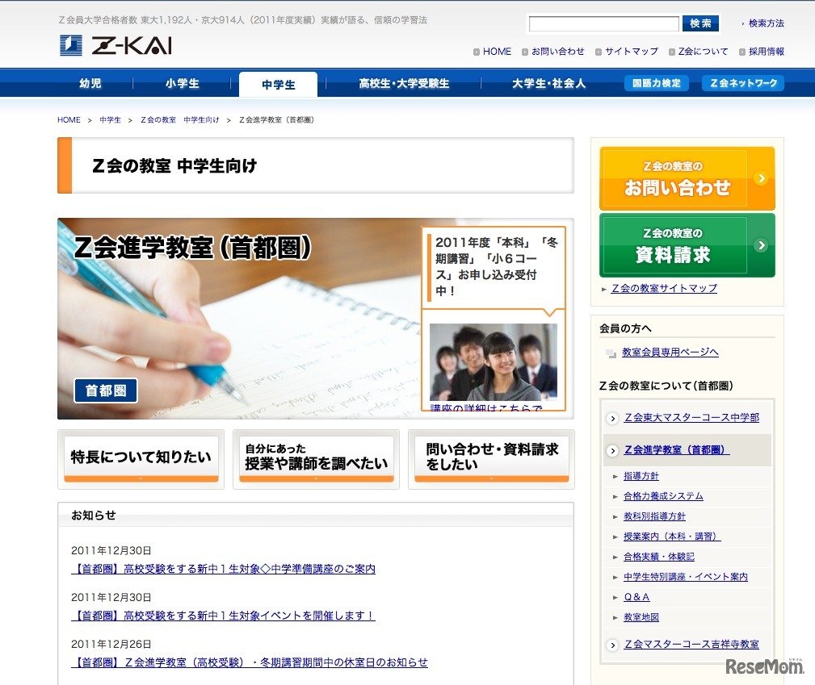Image resolution: width=815 pixels, height=685 pixels.
Task: Click Z会の教室 中学生向け breadcrumb link
Action: click(180, 120)
